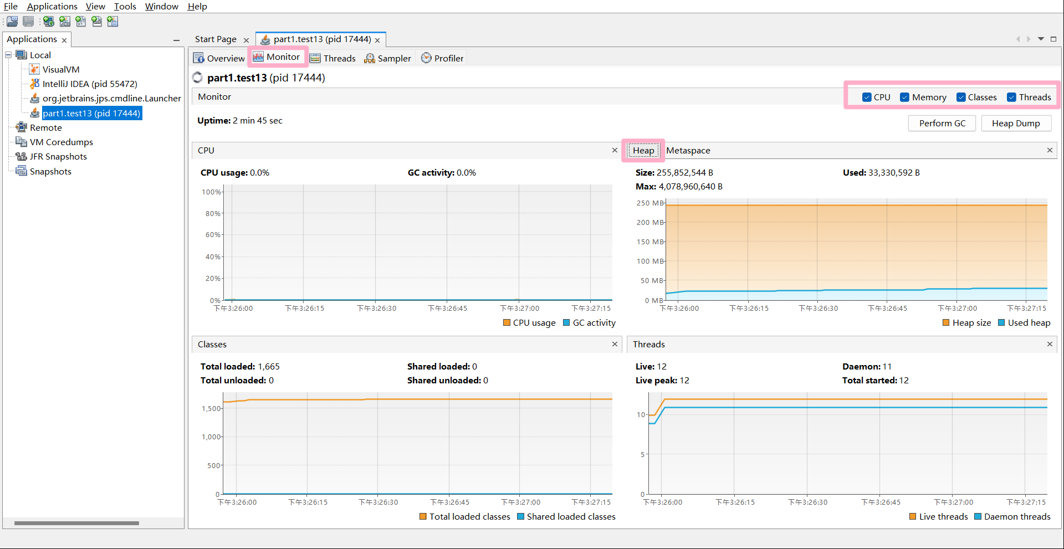Image resolution: width=1064 pixels, height=549 pixels.
Task: Click the JFR Snapshots node icon
Action: (x=22, y=157)
